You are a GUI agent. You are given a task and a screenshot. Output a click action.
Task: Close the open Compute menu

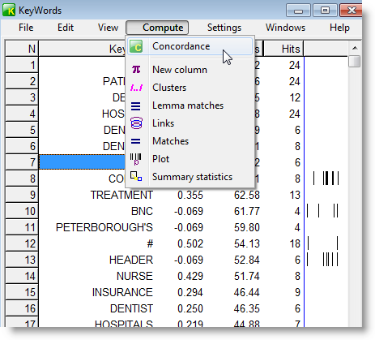point(157,28)
